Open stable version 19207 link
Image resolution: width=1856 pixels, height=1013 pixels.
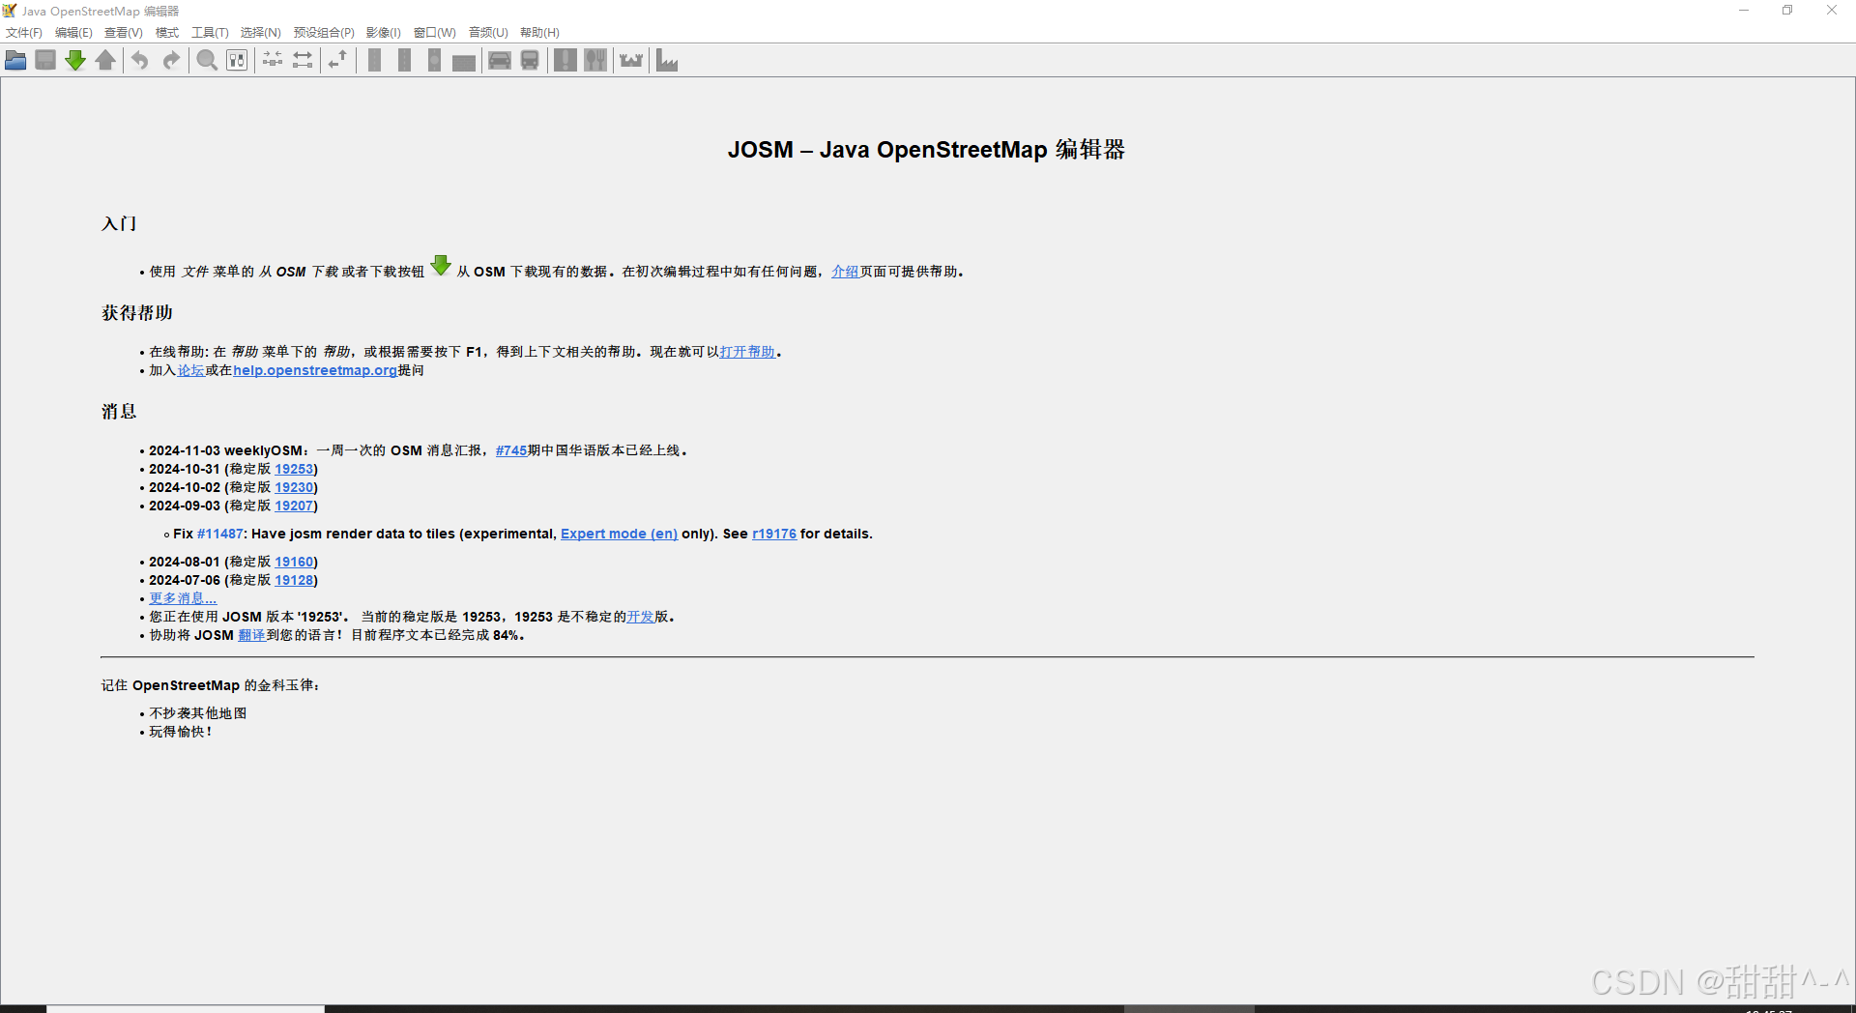point(294,506)
